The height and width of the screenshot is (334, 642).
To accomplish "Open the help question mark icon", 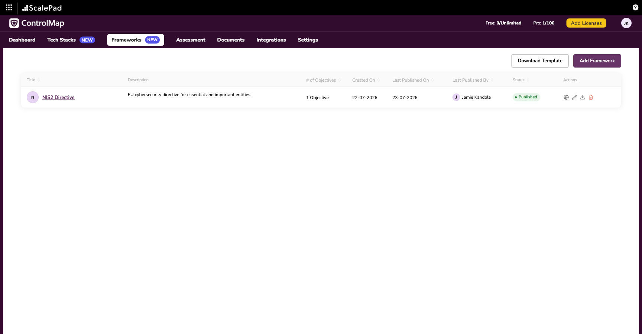I will tap(635, 7).
